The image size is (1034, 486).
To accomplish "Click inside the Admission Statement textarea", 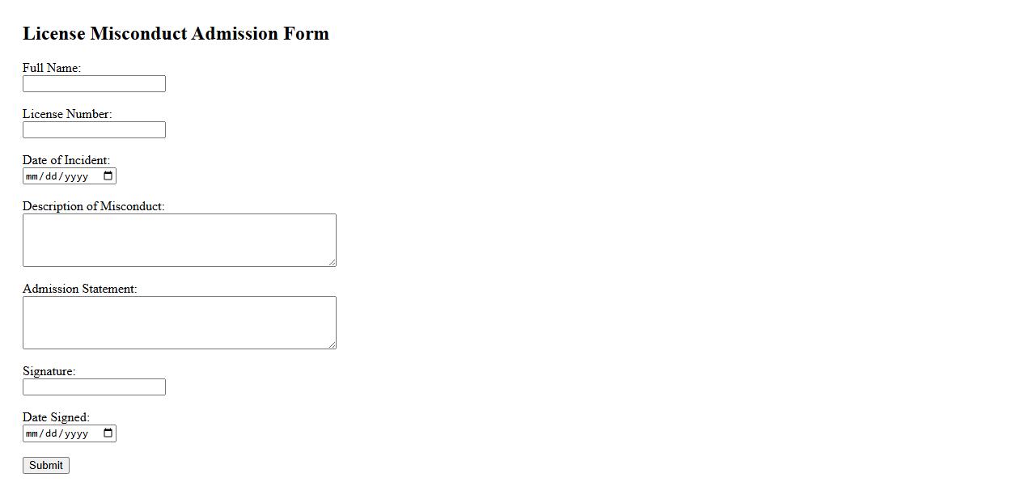I will (x=179, y=323).
